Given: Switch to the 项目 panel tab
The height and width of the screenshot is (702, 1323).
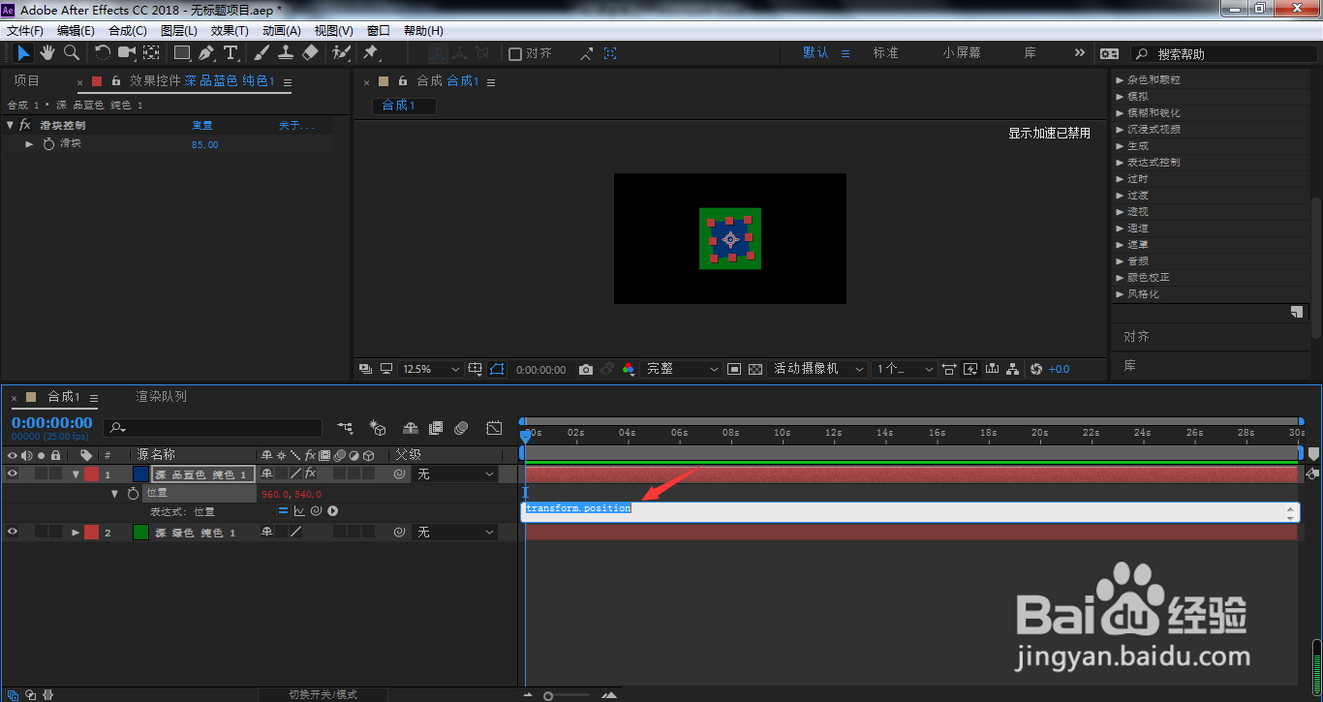Looking at the screenshot, I should pos(27,81).
